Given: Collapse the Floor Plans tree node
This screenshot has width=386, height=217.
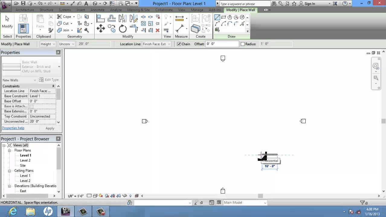Looking at the screenshot, I should tap(9, 150).
